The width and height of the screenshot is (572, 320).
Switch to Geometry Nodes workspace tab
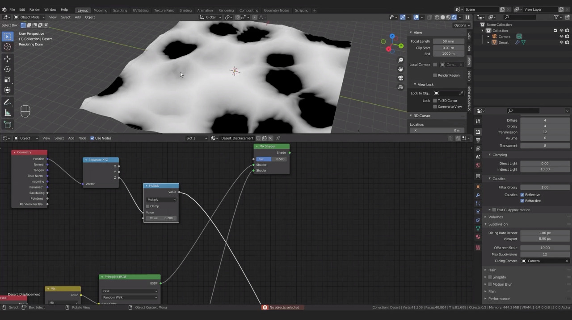(277, 10)
